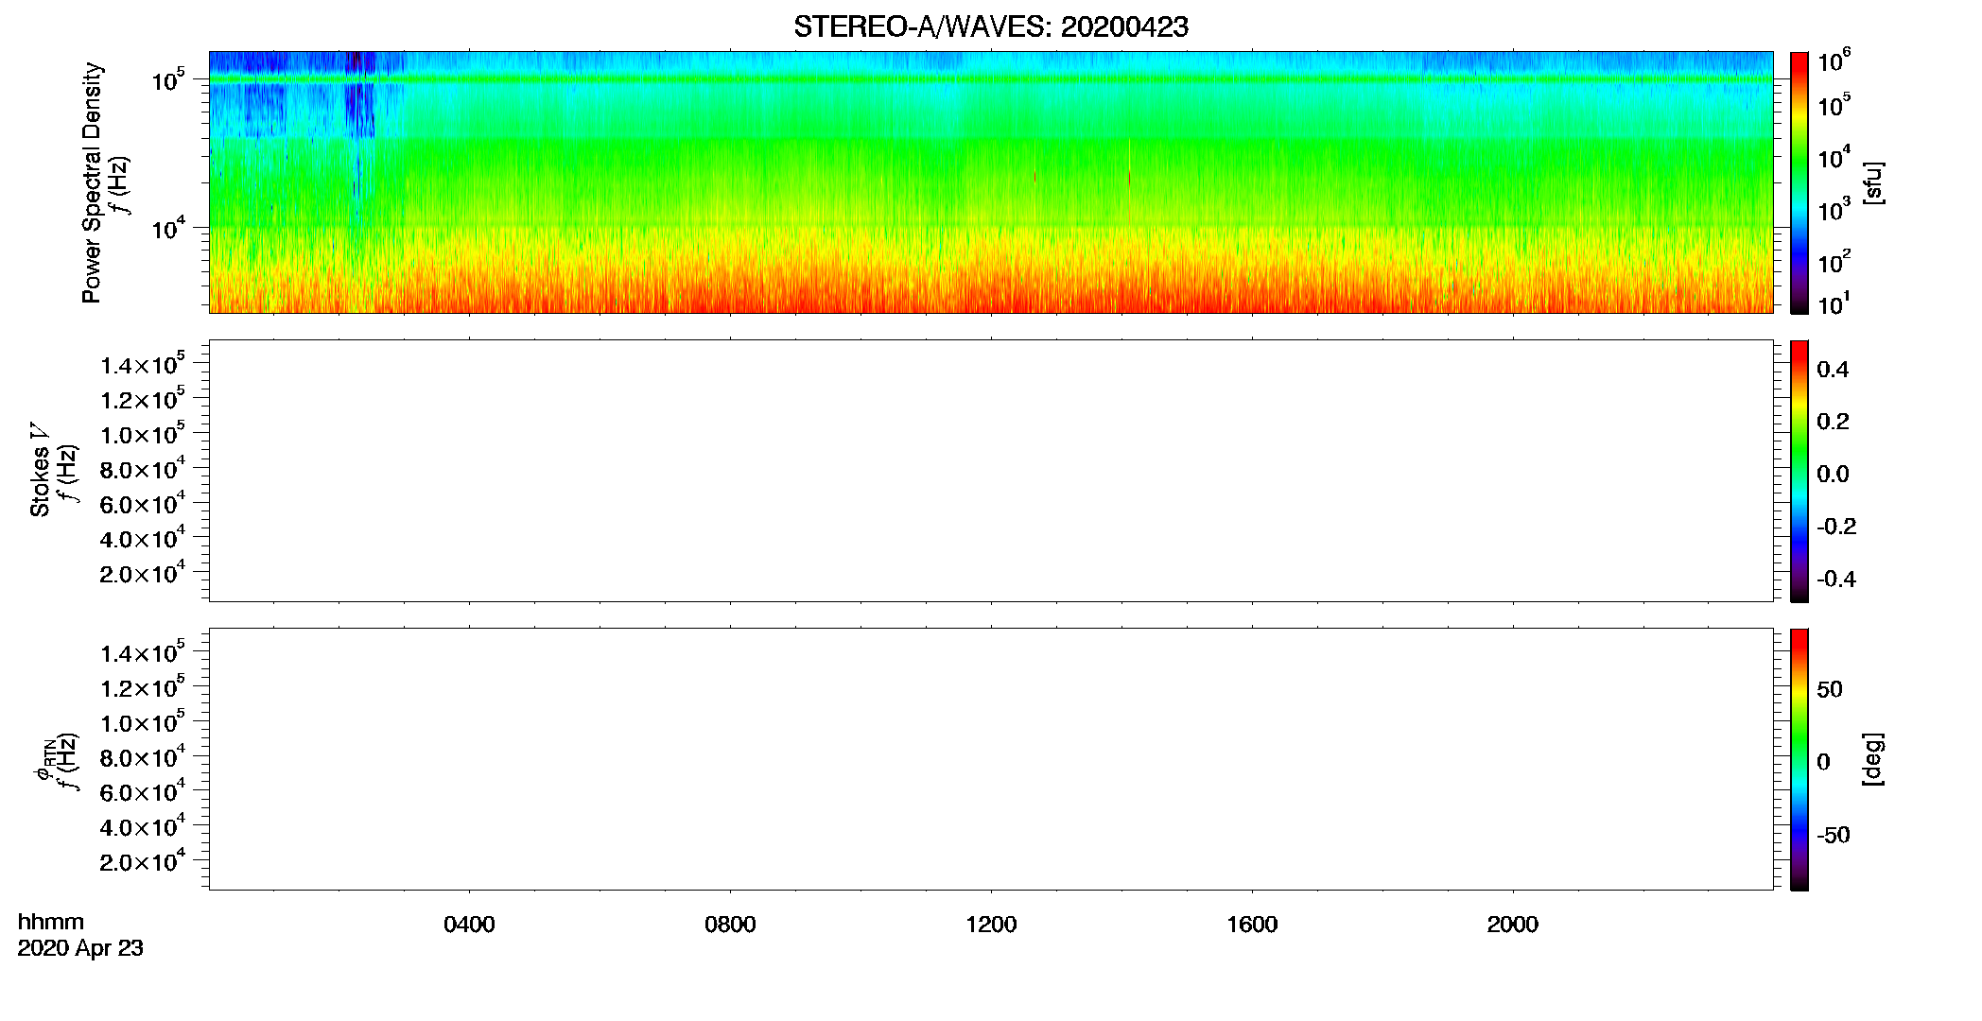Click the 1600 time tick label

[1252, 925]
